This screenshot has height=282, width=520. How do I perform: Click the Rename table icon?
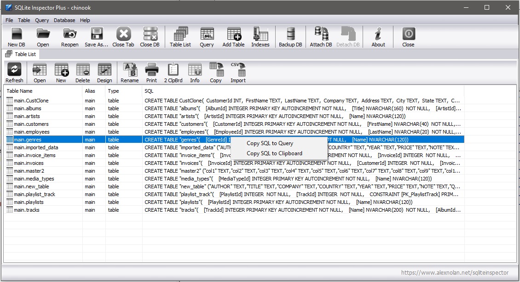coord(130,73)
